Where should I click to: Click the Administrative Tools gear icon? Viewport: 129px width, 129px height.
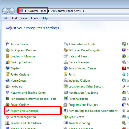(66, 44)
